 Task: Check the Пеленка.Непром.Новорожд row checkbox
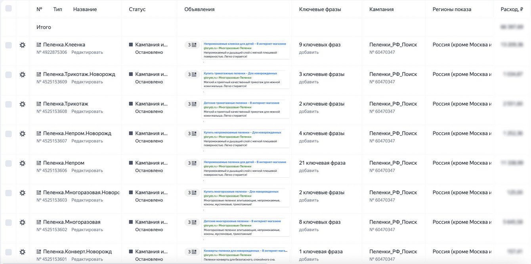[8, 134]
